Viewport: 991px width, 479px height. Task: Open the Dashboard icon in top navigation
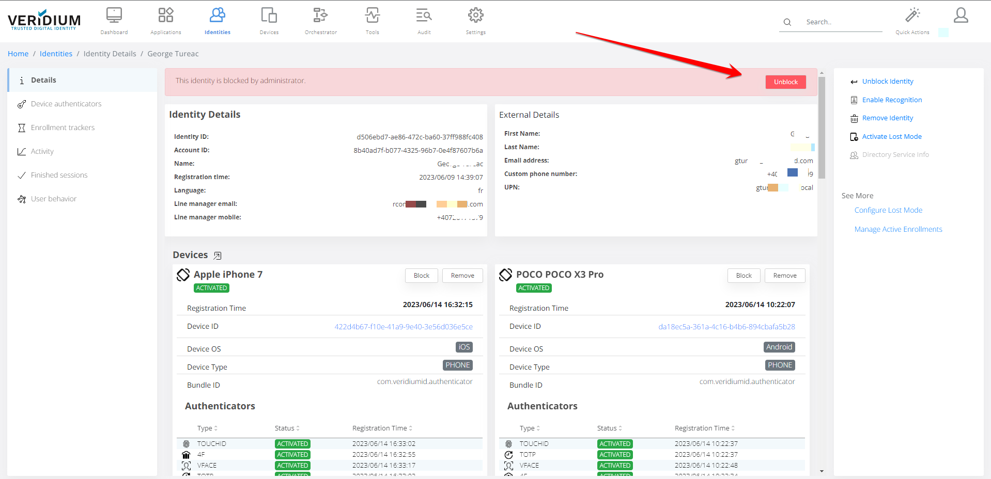pyautogui.click(x=114, y=15)
